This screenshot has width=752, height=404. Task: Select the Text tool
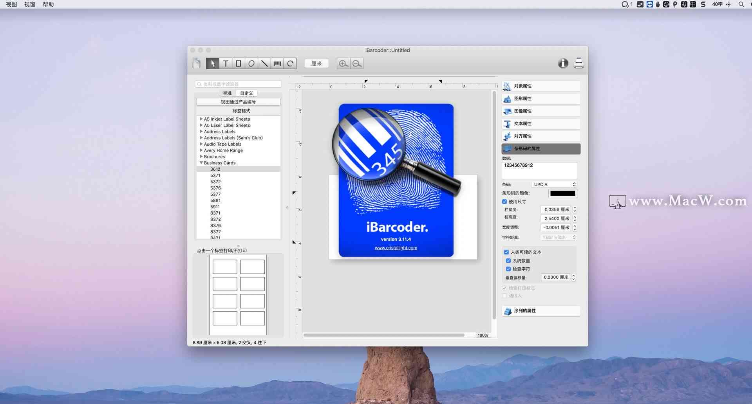(226, 63)
